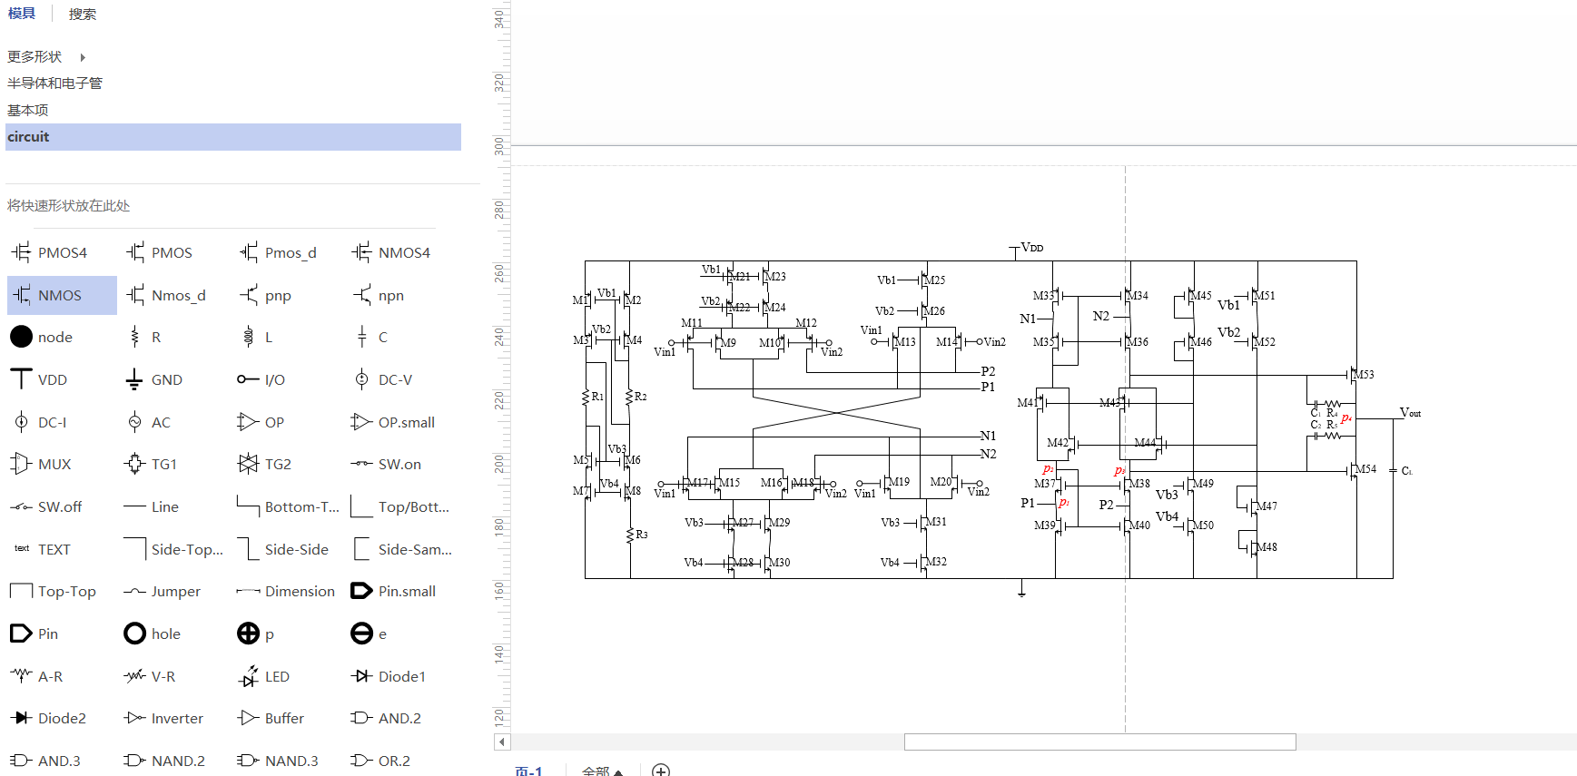Screen dimensions: 1577x776
Task: Open the 基本项 stencil
Action: (x=28, y=110)
